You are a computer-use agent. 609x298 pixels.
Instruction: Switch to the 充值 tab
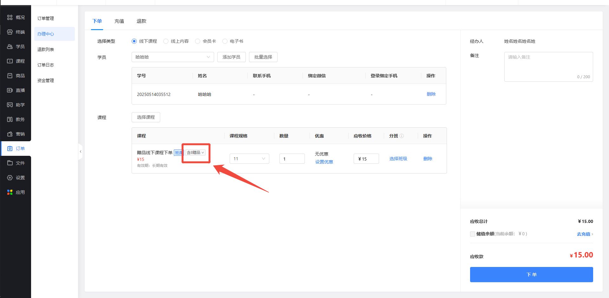[119, 21]
